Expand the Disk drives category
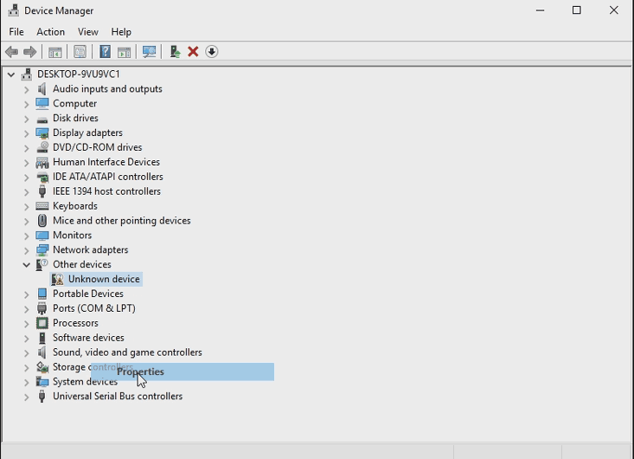The image size is (634, 459). click(26, 119)
